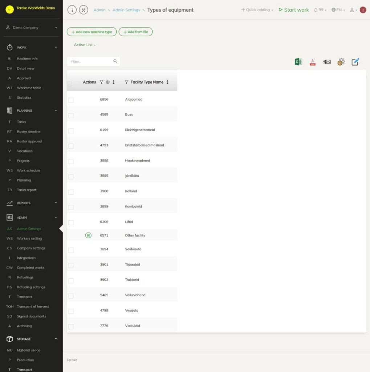Image resolution: width=370 pixels, height=372 pixels.
Task: Click the filter search magnifier icon
Action: pyautogui.click(x=115, y=61)
